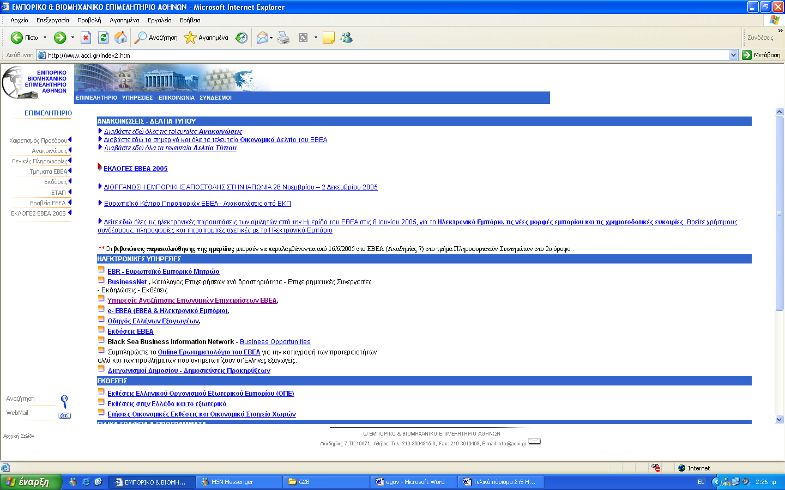Click the Αναζήτηση search toolbar button
785x490 pixels.
156,38
